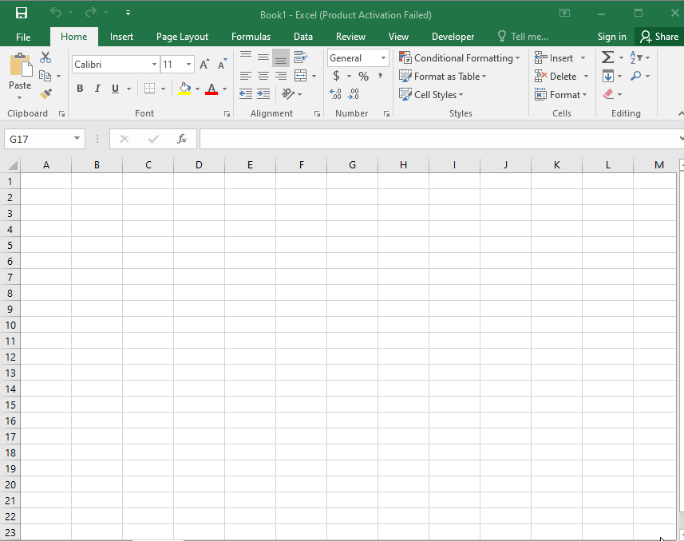Viewport: 684px width, 541px height.
Task: Switch to the Page Layout tab
Action: pos(182,37)
